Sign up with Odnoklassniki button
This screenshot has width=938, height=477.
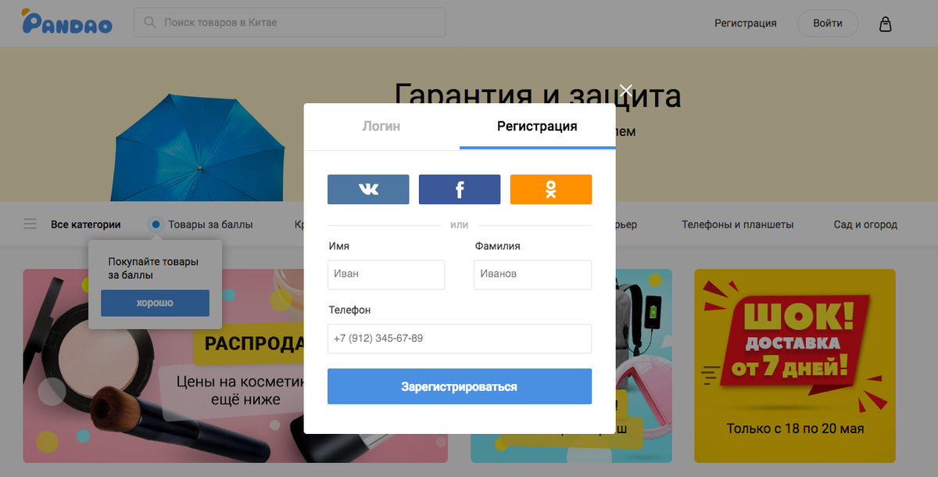click(551, 189)
